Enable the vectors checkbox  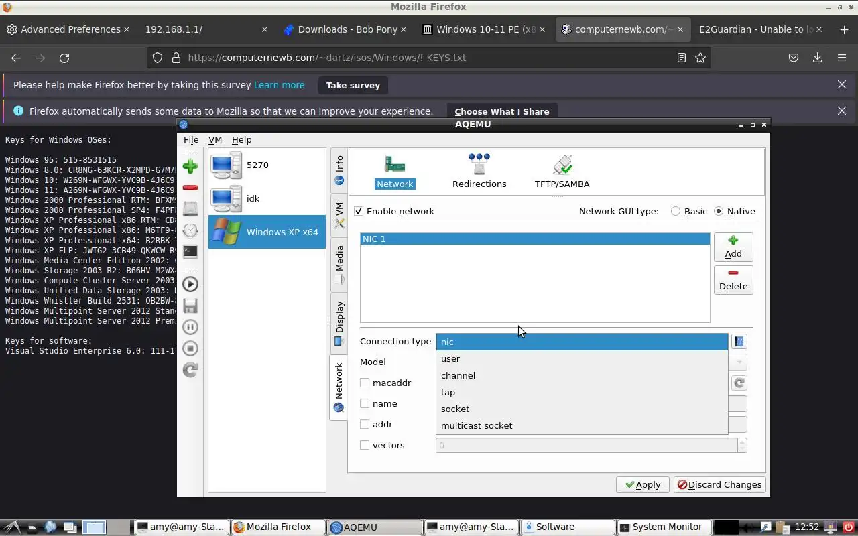click(365, 445)
